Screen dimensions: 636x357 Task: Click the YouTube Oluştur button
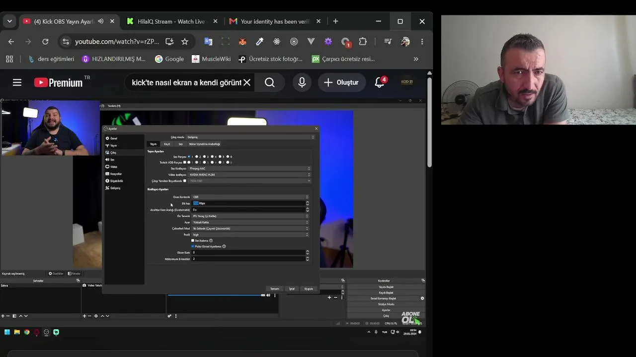click(341, 82)
